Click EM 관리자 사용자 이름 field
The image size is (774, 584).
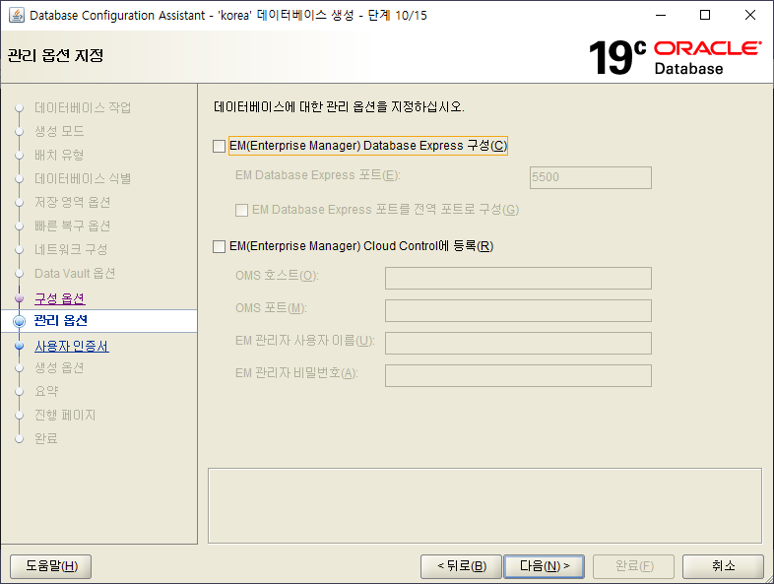(x=518, y=343)
